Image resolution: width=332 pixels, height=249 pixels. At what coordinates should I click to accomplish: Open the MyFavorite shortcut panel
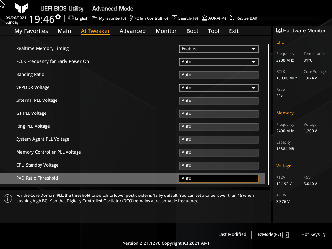109,18
